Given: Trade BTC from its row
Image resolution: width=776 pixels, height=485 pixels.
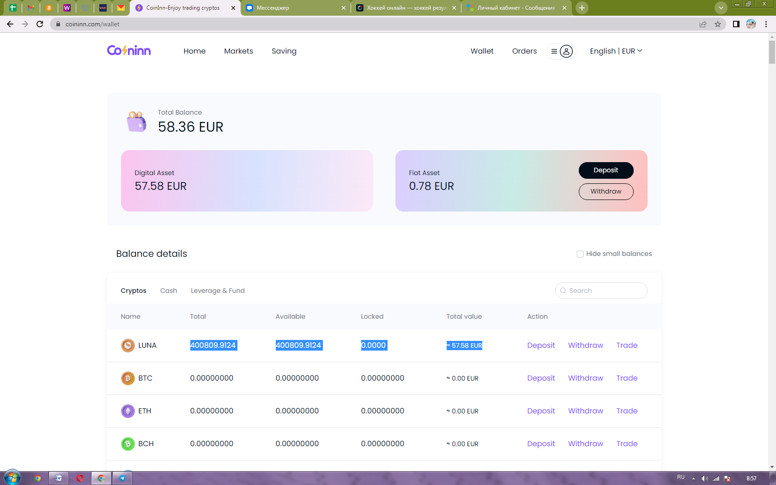Looking at the screenshot, I should [x=627, y=378].
